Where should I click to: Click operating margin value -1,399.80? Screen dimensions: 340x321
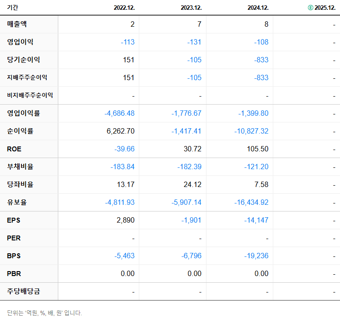pyautogui.click(x=254, y=113)
